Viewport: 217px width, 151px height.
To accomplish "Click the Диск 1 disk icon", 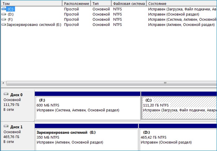I will [x=6, y=127].
